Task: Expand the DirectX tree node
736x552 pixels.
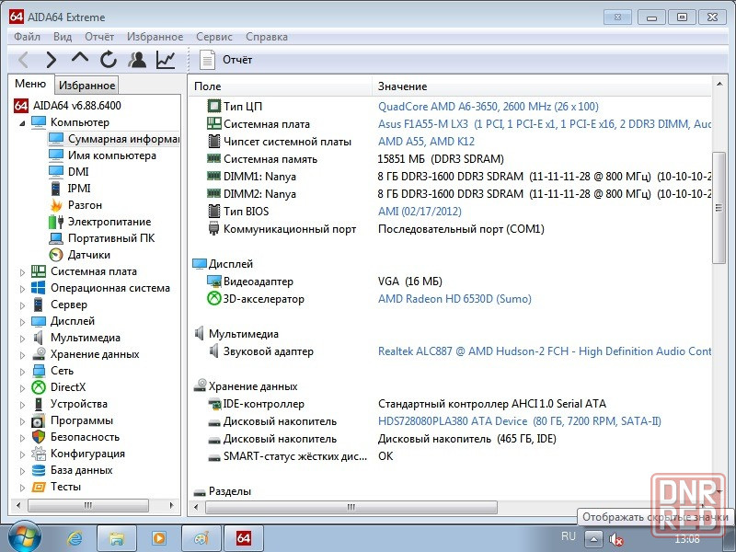Action: [22, 388]
